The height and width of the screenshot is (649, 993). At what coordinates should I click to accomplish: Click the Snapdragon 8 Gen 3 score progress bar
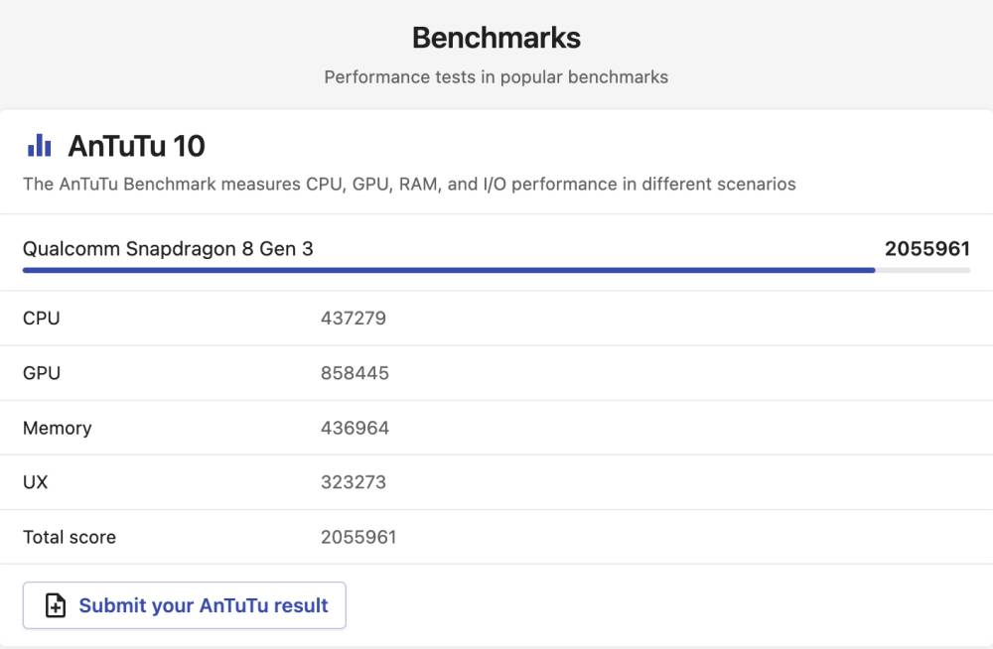point(496,270)
